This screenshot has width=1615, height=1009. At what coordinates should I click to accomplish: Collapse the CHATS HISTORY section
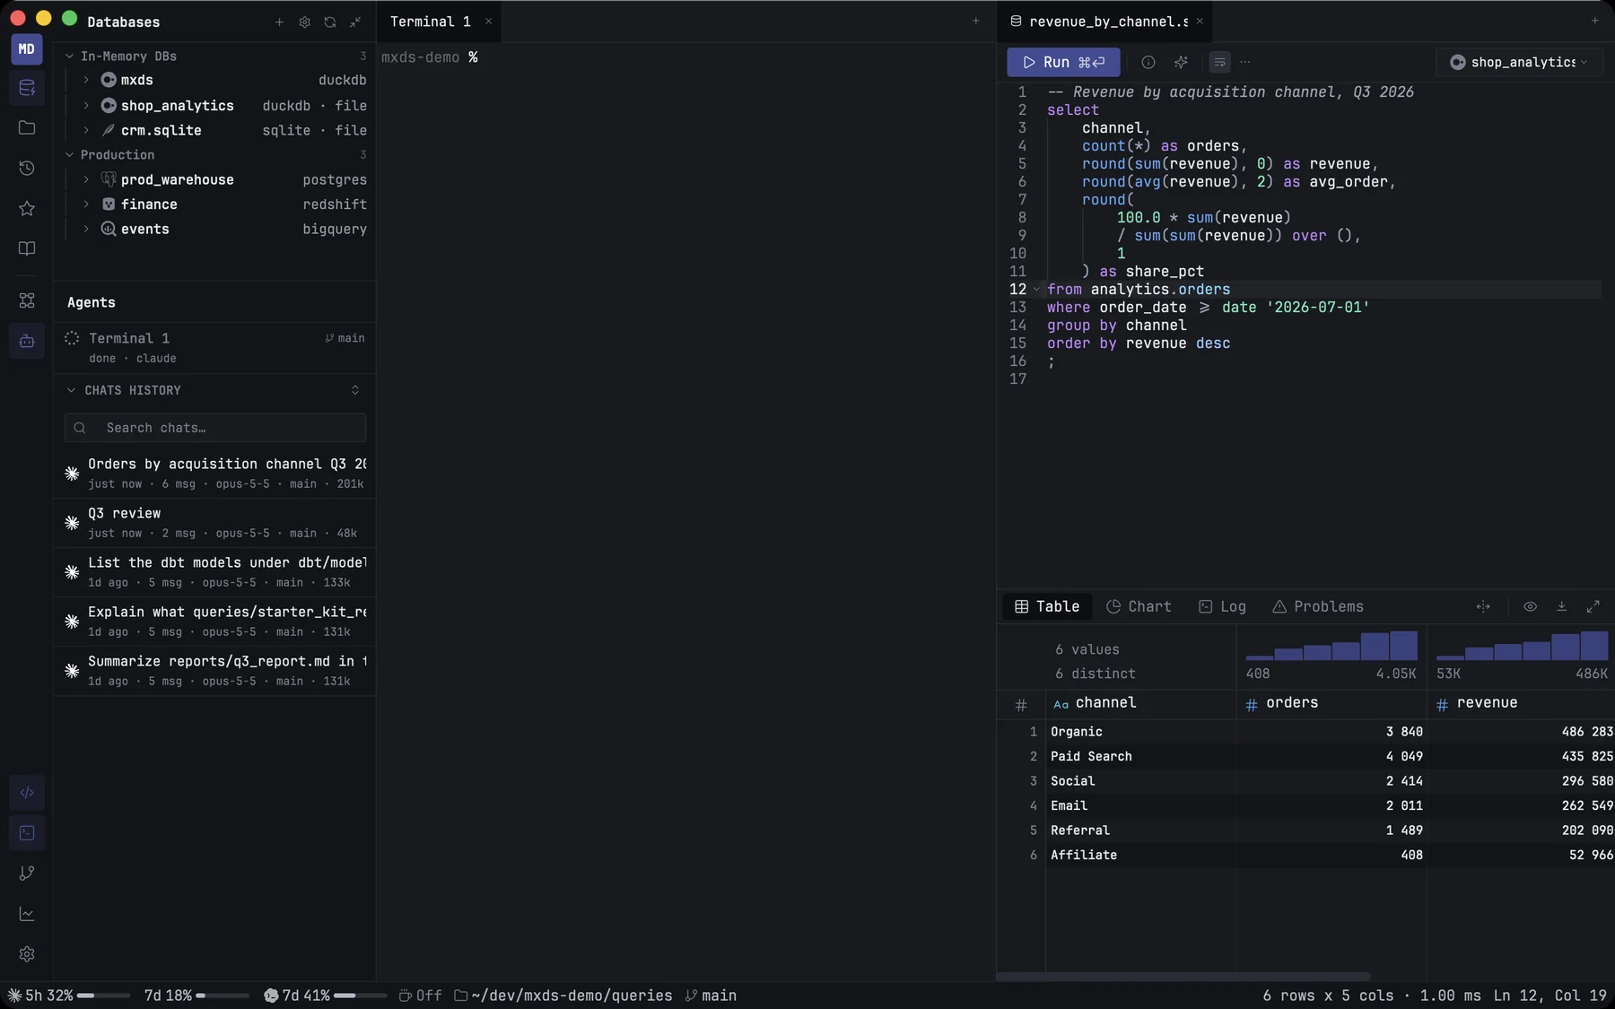71,390
